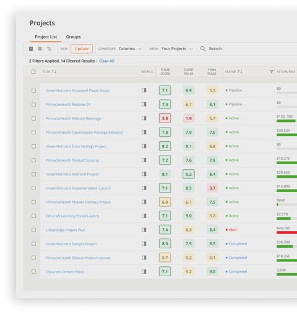Open details panel for PinnacleHealth Website Redesign
297x314 pixels.
pyautogui.click(x=144, y=118)
